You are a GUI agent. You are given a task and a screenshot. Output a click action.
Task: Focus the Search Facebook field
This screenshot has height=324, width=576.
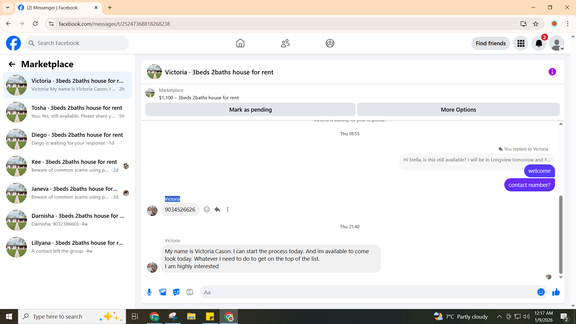tap(76, 43)
